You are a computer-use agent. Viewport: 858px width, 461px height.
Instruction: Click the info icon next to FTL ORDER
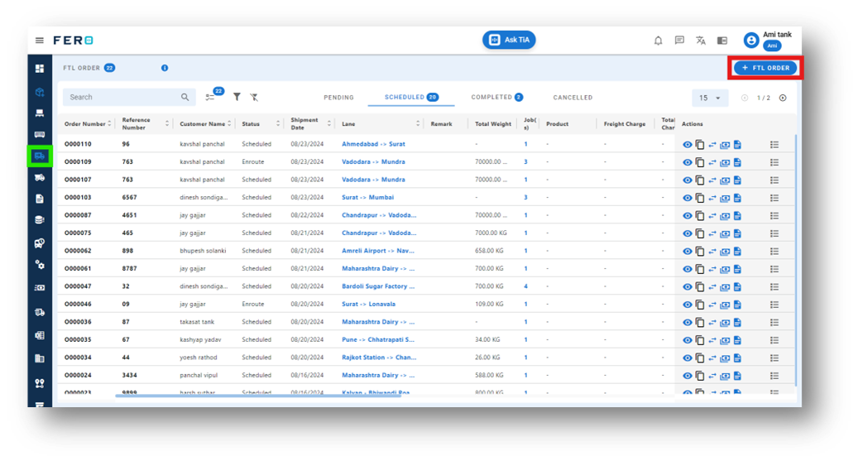pyautogui.click(x=165, y=68)
